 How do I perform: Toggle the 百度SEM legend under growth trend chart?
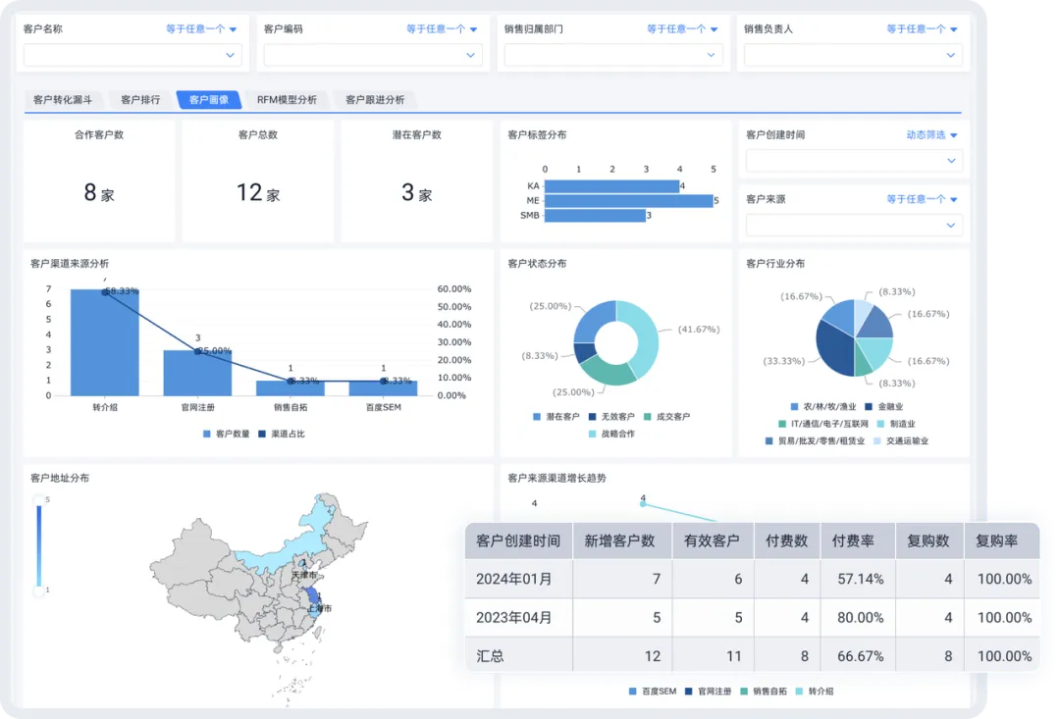[x=654, y=692]
